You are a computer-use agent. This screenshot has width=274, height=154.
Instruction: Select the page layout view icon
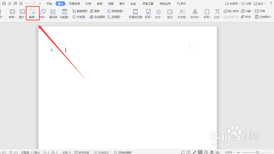coord(200,152)
